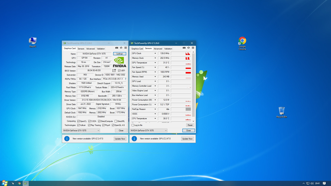Open the hamburger menu in the Sensors window
The image size is (331, 186).
(x=193, y=48)
